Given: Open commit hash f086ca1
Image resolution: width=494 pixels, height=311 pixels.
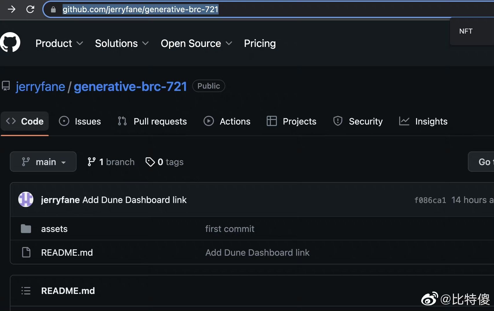Looking at the screenshot, I should pos(430,200).
